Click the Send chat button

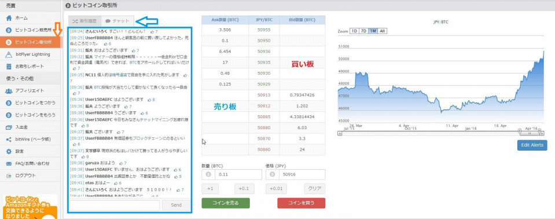point(176,205)
